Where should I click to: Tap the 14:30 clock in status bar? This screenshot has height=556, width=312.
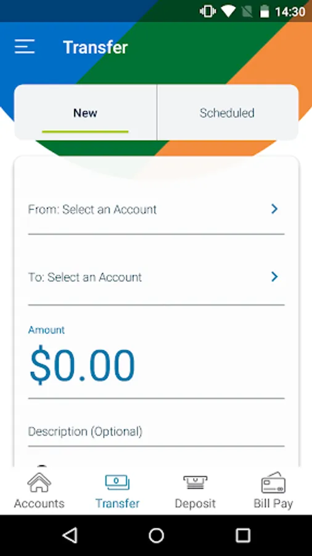click(x=290, y=12)
